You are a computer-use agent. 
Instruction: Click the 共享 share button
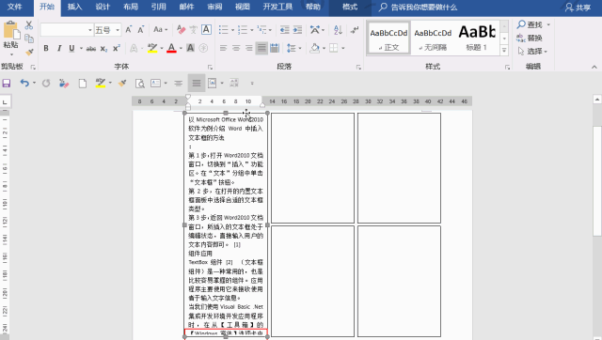coord(578,8)
